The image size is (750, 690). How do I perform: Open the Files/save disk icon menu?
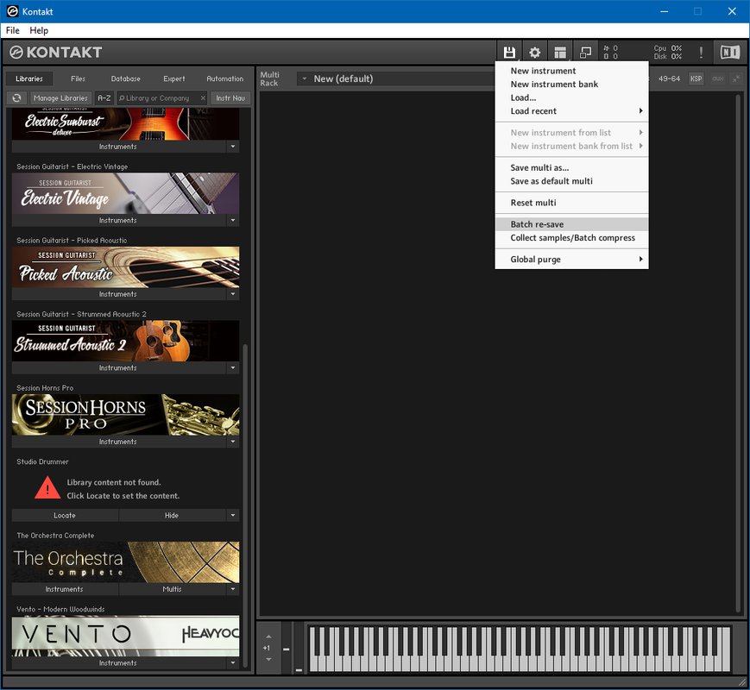point(509,52)
